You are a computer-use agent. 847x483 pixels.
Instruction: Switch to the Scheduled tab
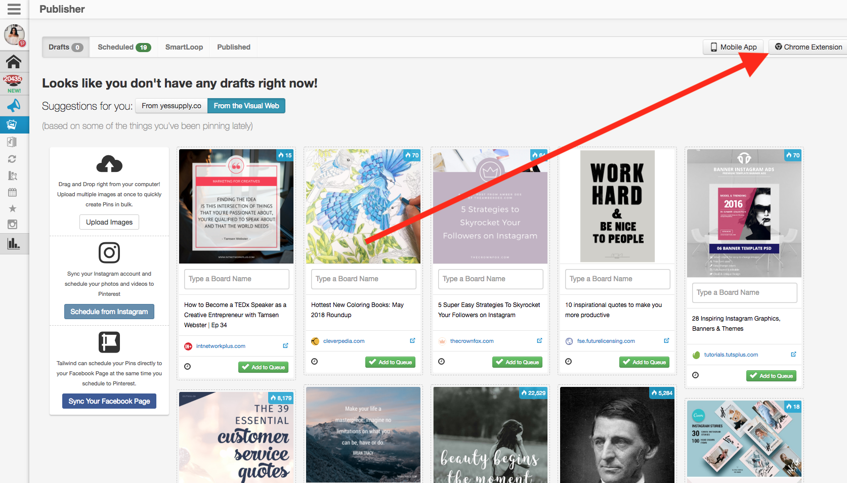(x=124, y=47)
